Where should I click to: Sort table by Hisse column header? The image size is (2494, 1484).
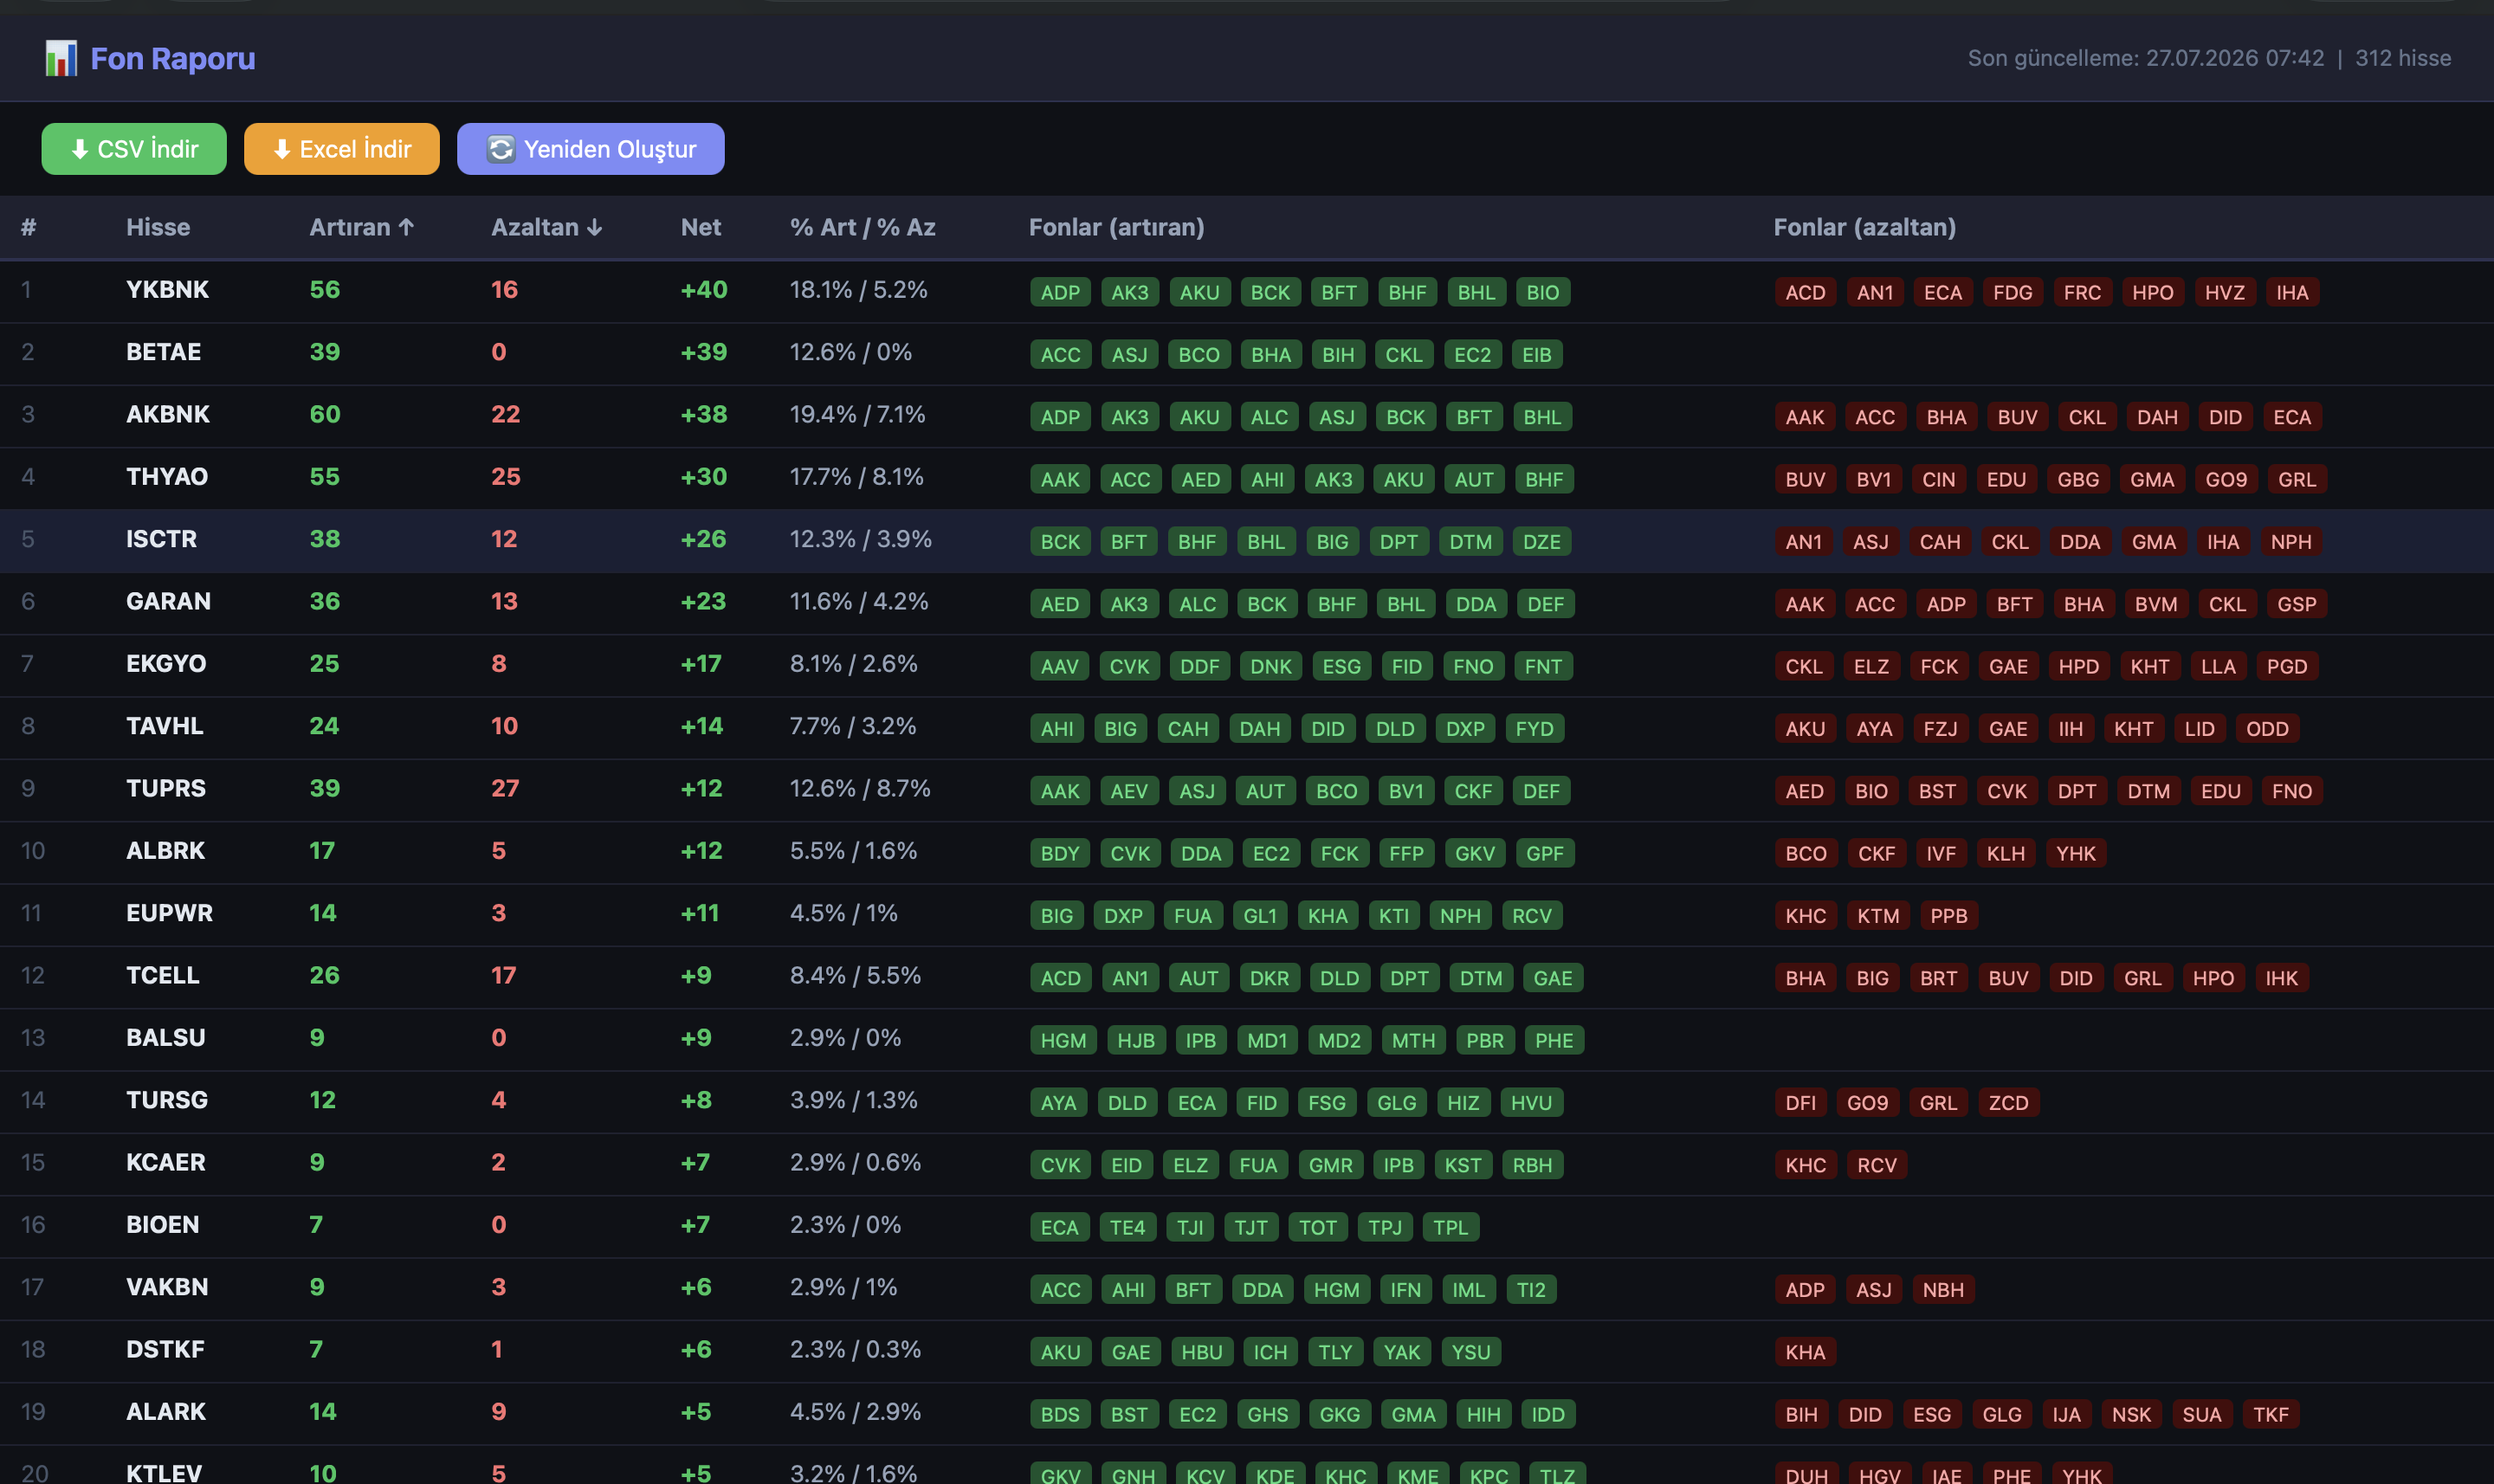coord(158,227)
